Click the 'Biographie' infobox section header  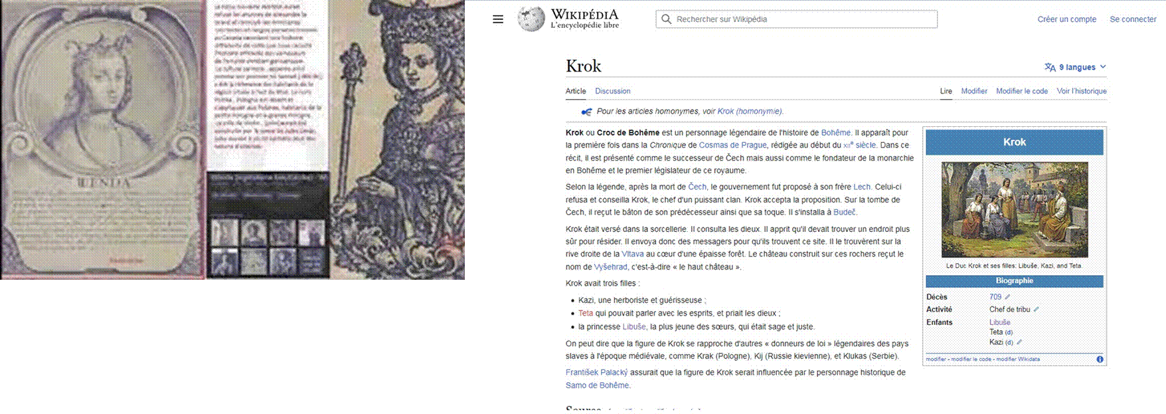1015,281
